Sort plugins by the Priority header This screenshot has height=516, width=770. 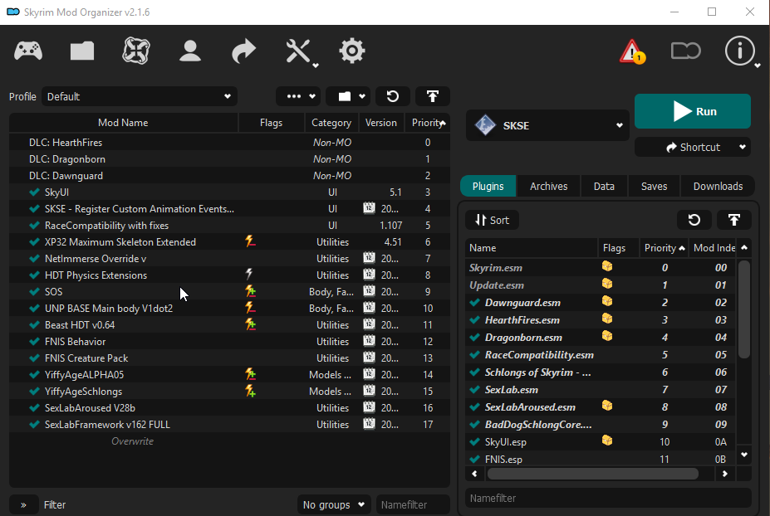(664, 248)
